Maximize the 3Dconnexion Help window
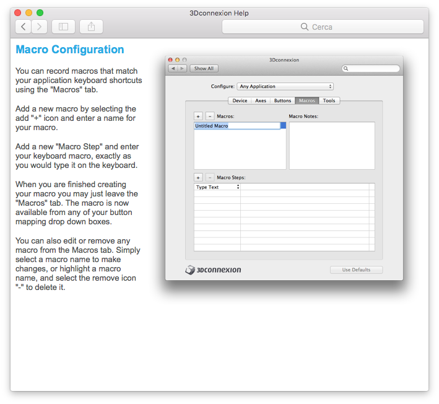This screenshot has height=404, width=439. tap(40, 12)
